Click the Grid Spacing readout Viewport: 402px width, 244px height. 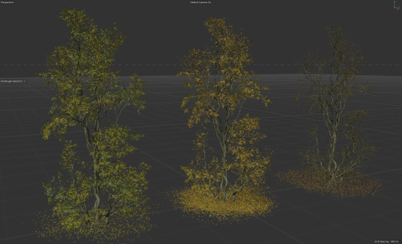tap(386, 241)
